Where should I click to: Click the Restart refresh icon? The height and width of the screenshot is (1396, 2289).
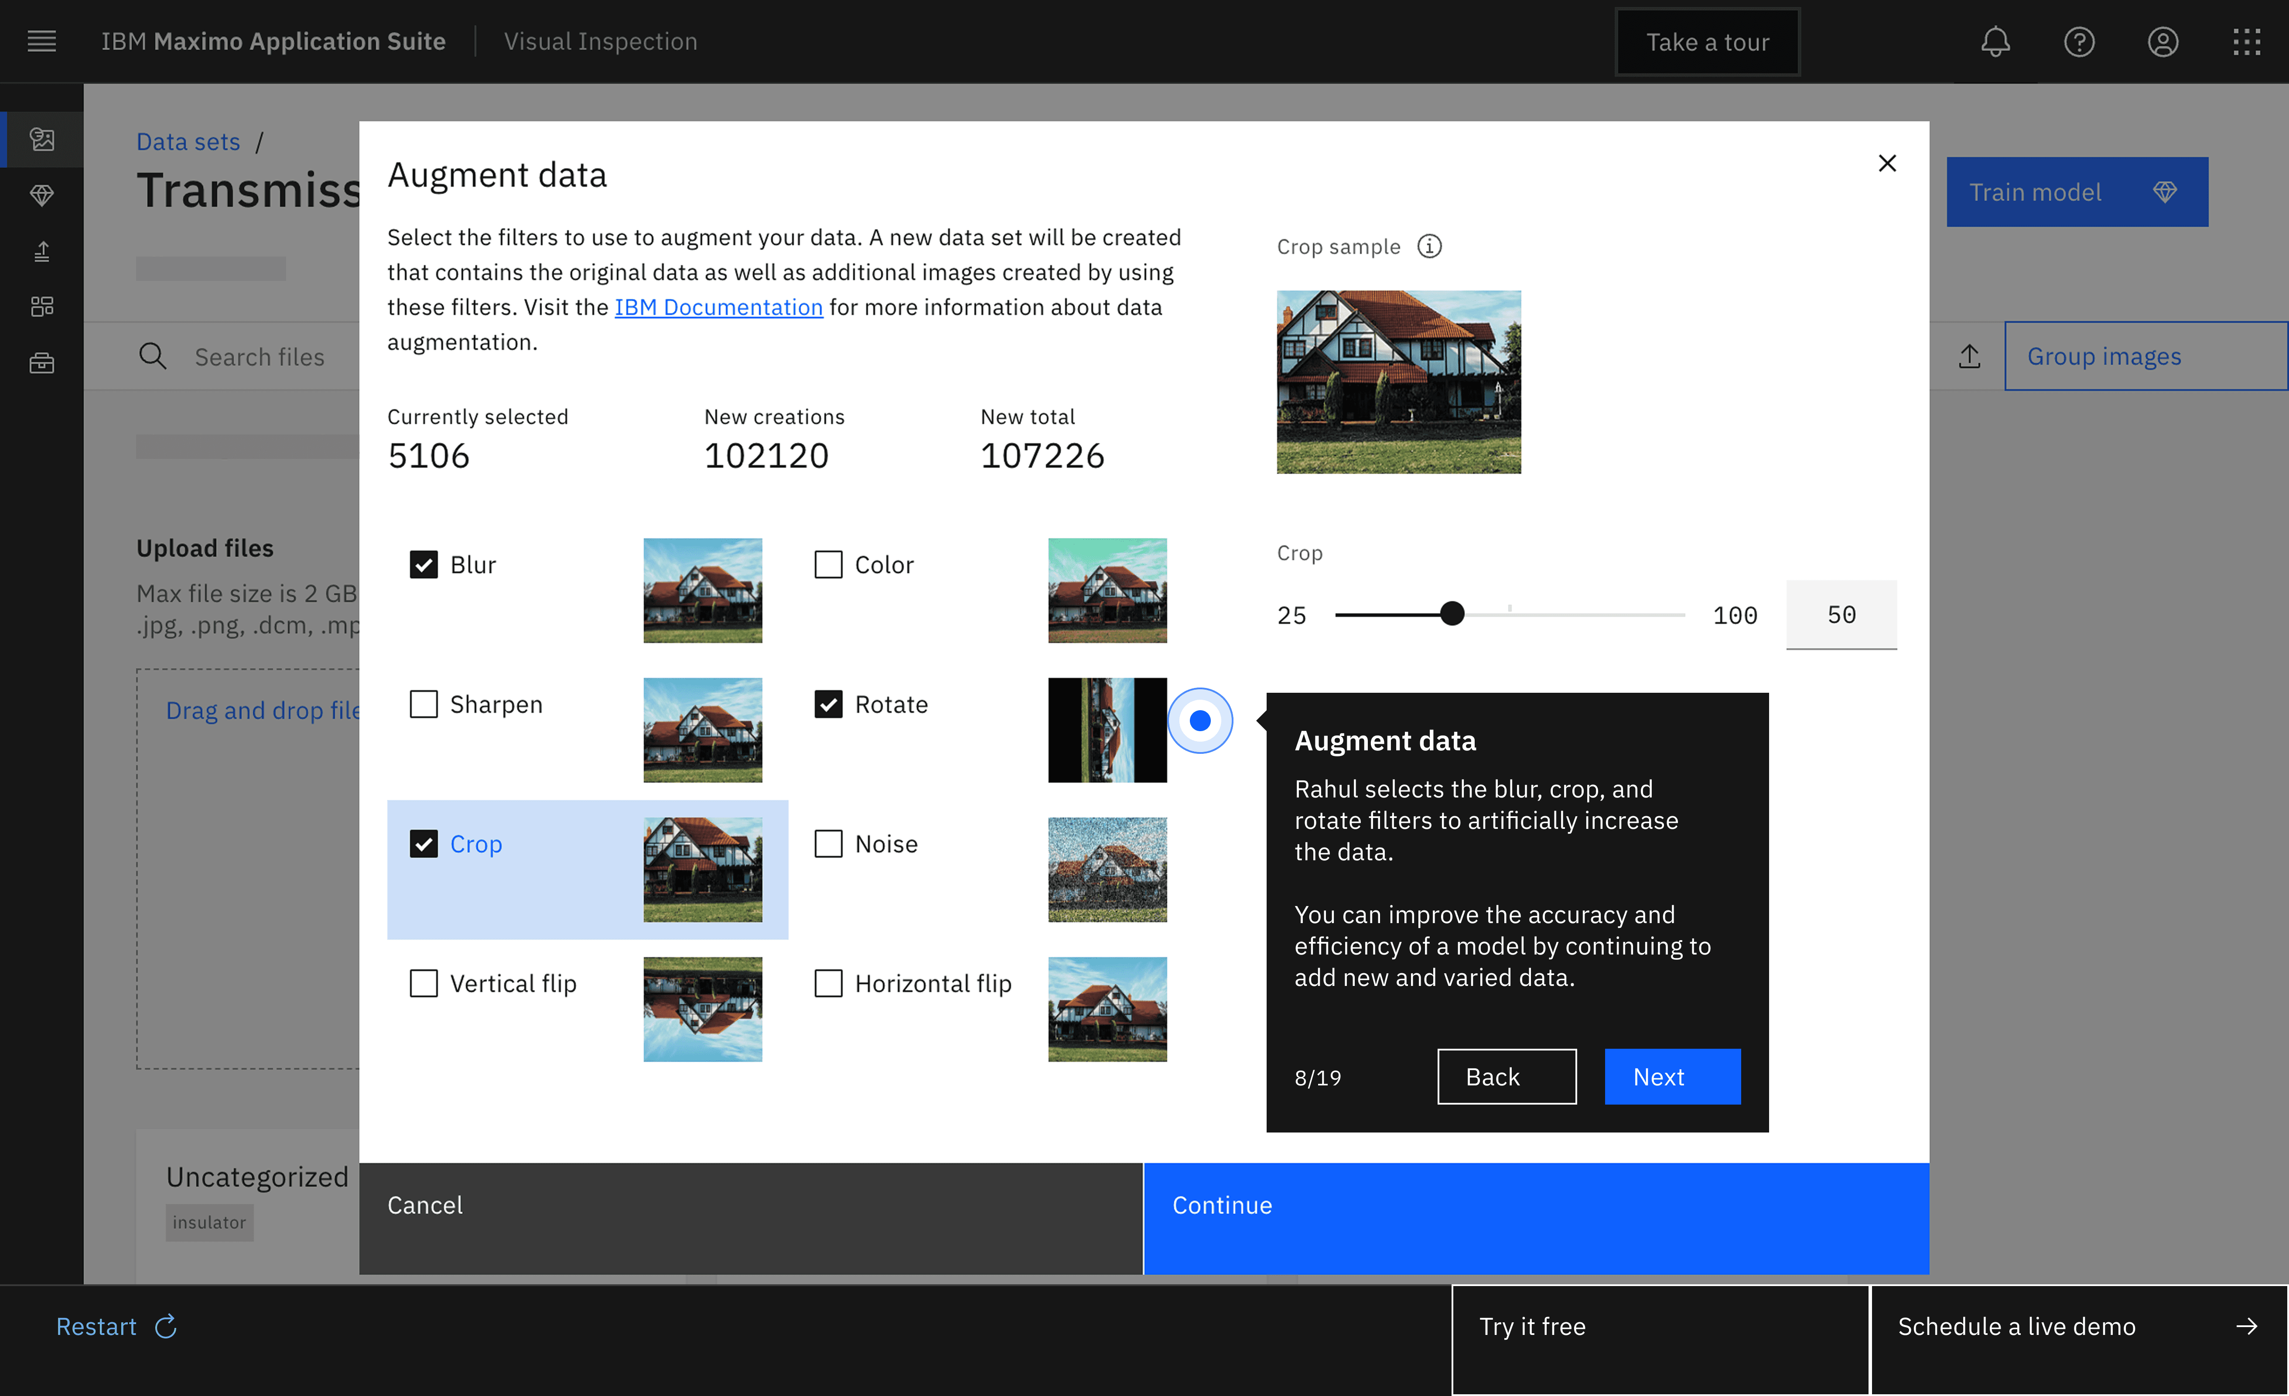pos(166,1326)
